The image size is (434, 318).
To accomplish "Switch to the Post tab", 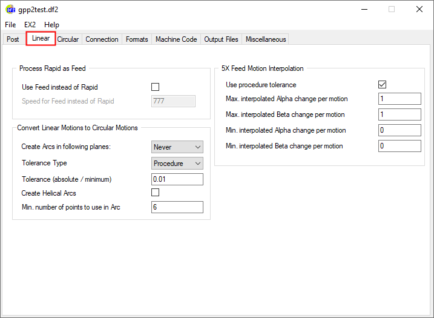I will pos(13,39).
